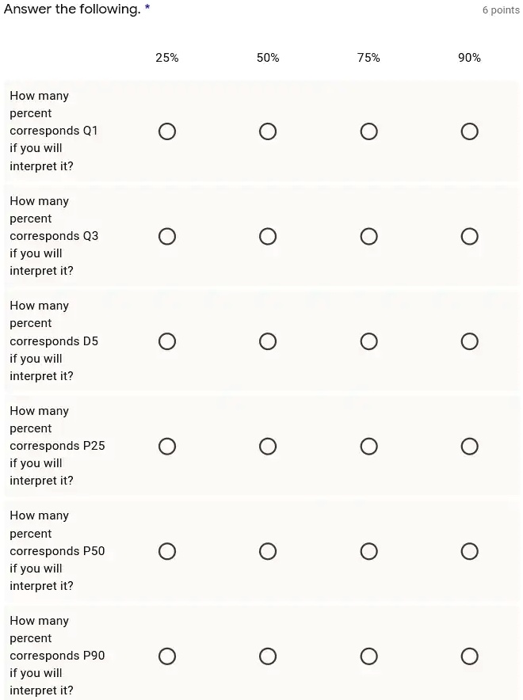Select 75% for the Q3 question

pos(369,236)
